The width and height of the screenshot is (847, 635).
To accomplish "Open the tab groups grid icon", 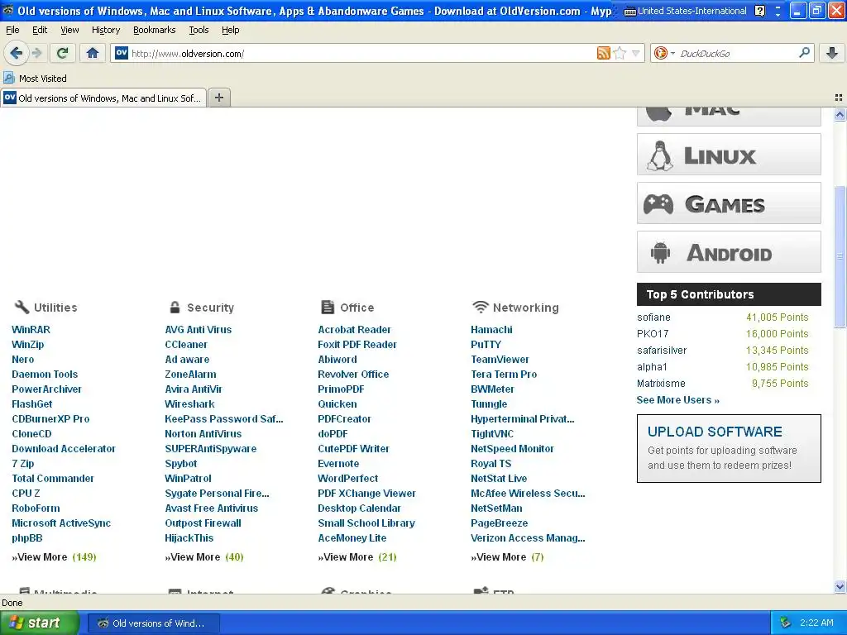I will [839, 98].
